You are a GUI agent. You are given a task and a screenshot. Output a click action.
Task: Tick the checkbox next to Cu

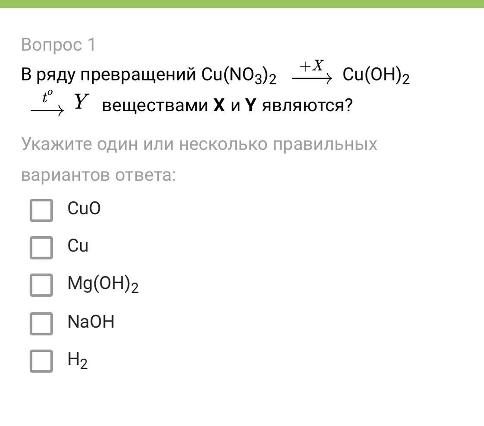(41, 248)
